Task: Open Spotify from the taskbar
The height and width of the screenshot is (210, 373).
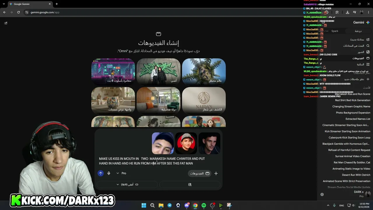Action: click(x=204, y=205)
